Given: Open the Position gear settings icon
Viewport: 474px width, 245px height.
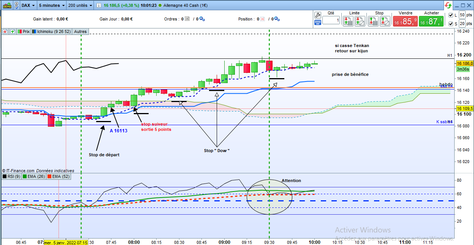Looking at the screenshot, I should (277, 19).
